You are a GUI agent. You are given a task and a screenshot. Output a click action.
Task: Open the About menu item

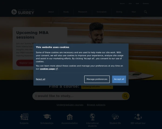tap(51, 12)
